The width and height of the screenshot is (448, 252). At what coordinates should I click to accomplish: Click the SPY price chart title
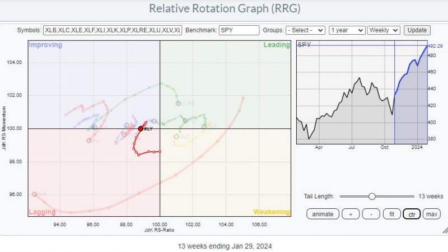pyautogui.click(x=304, y=45)
